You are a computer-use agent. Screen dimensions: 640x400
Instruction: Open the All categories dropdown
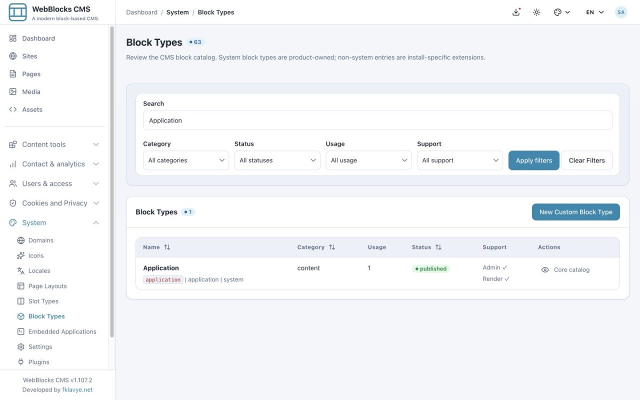pos(186,160)
